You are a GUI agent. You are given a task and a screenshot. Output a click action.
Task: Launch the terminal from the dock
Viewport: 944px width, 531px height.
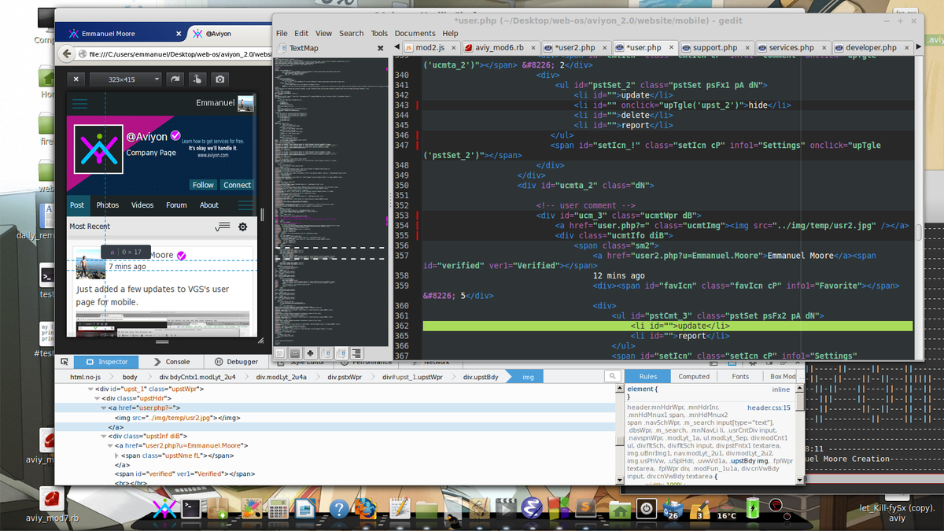coord(190,509)
